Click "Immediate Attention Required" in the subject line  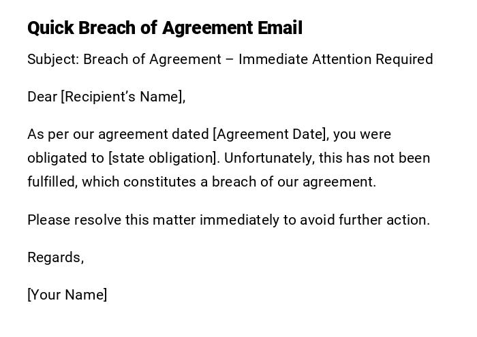[335, 59]
